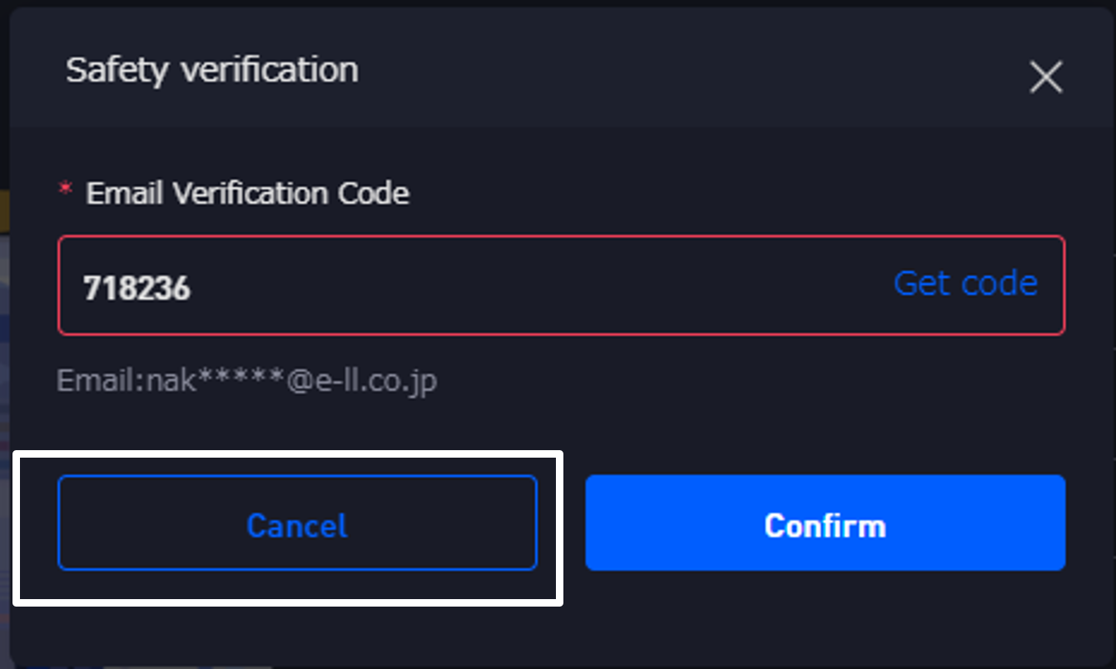Place cursor in the red-bordered code box
The image size is (1116, 669).
[499, 285]
